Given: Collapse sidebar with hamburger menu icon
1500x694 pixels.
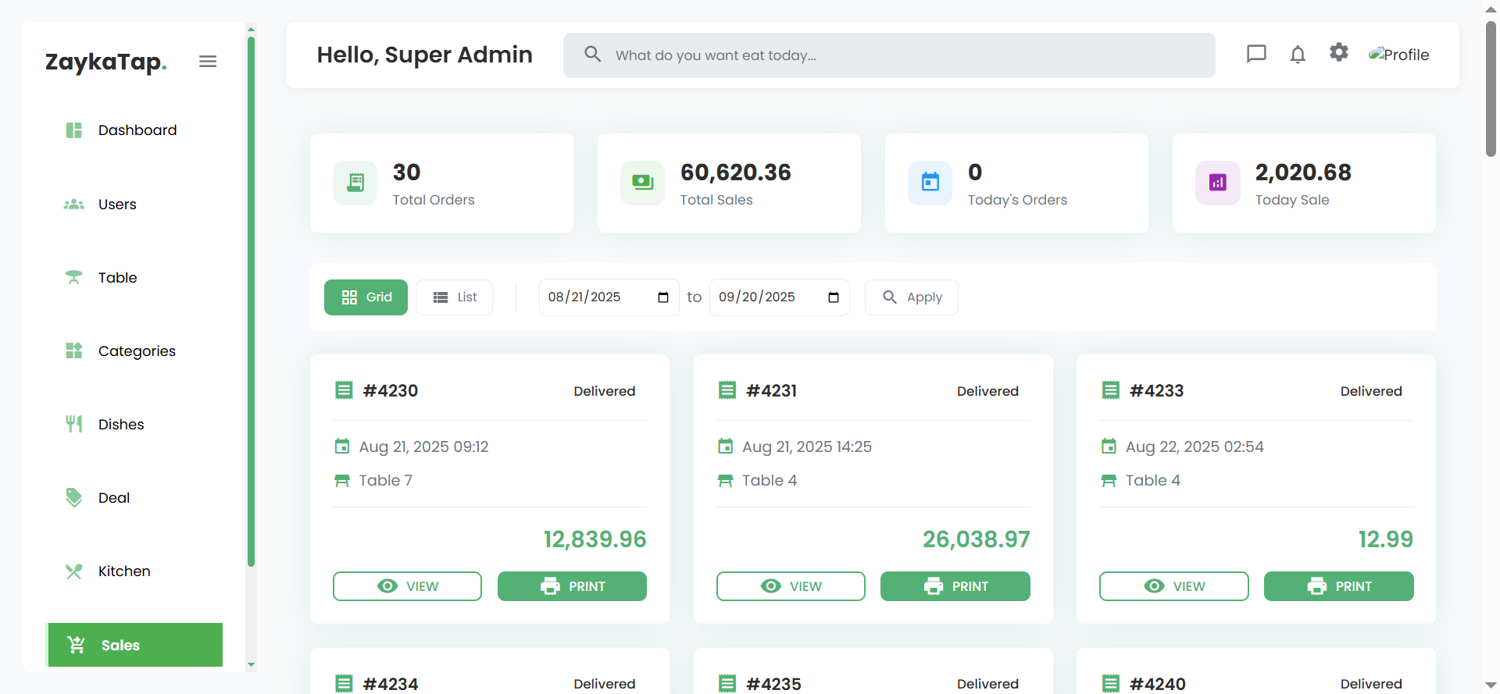Looking at the screenshot, I should [208, 62].
